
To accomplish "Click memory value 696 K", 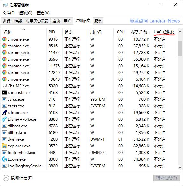I will pyautogui.click(x=144, y=166).
